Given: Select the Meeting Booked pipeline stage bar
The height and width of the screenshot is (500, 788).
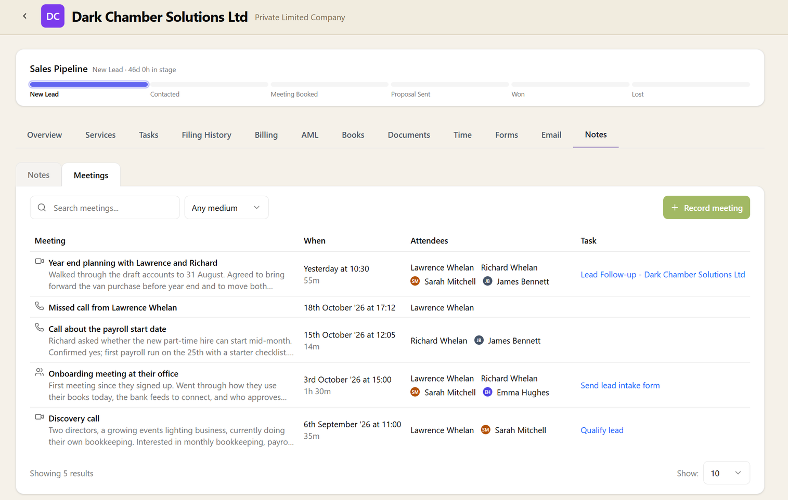Looking at the screenshot, I should (329, 84).
